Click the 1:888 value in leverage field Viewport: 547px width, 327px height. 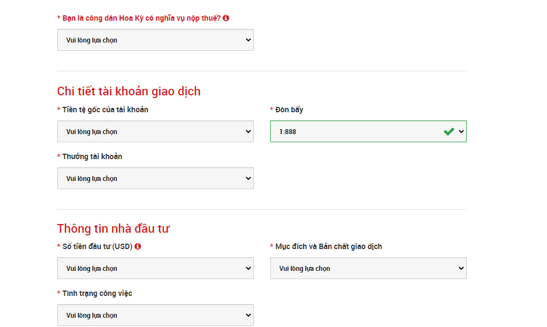288,132
